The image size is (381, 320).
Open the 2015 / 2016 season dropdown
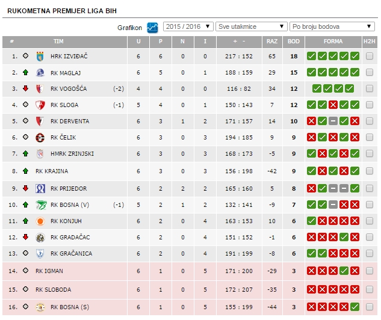tap(188, 26)
